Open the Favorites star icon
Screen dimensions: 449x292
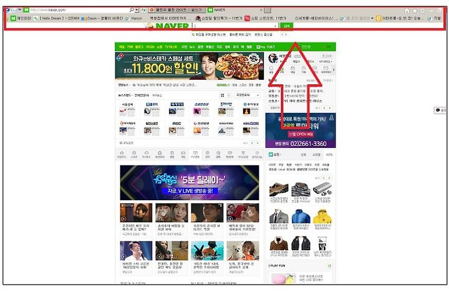click(415, 11)
